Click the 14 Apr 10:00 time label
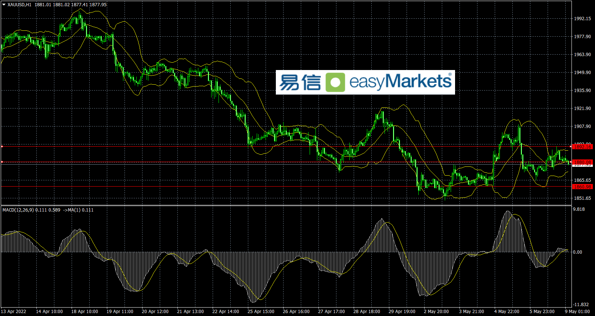The height and width of the screenshot is (316, 595). tap(49, 312)
